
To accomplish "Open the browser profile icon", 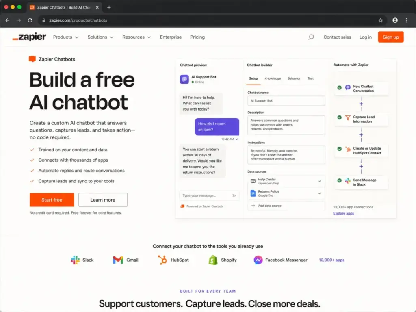I will click(395, 20).
